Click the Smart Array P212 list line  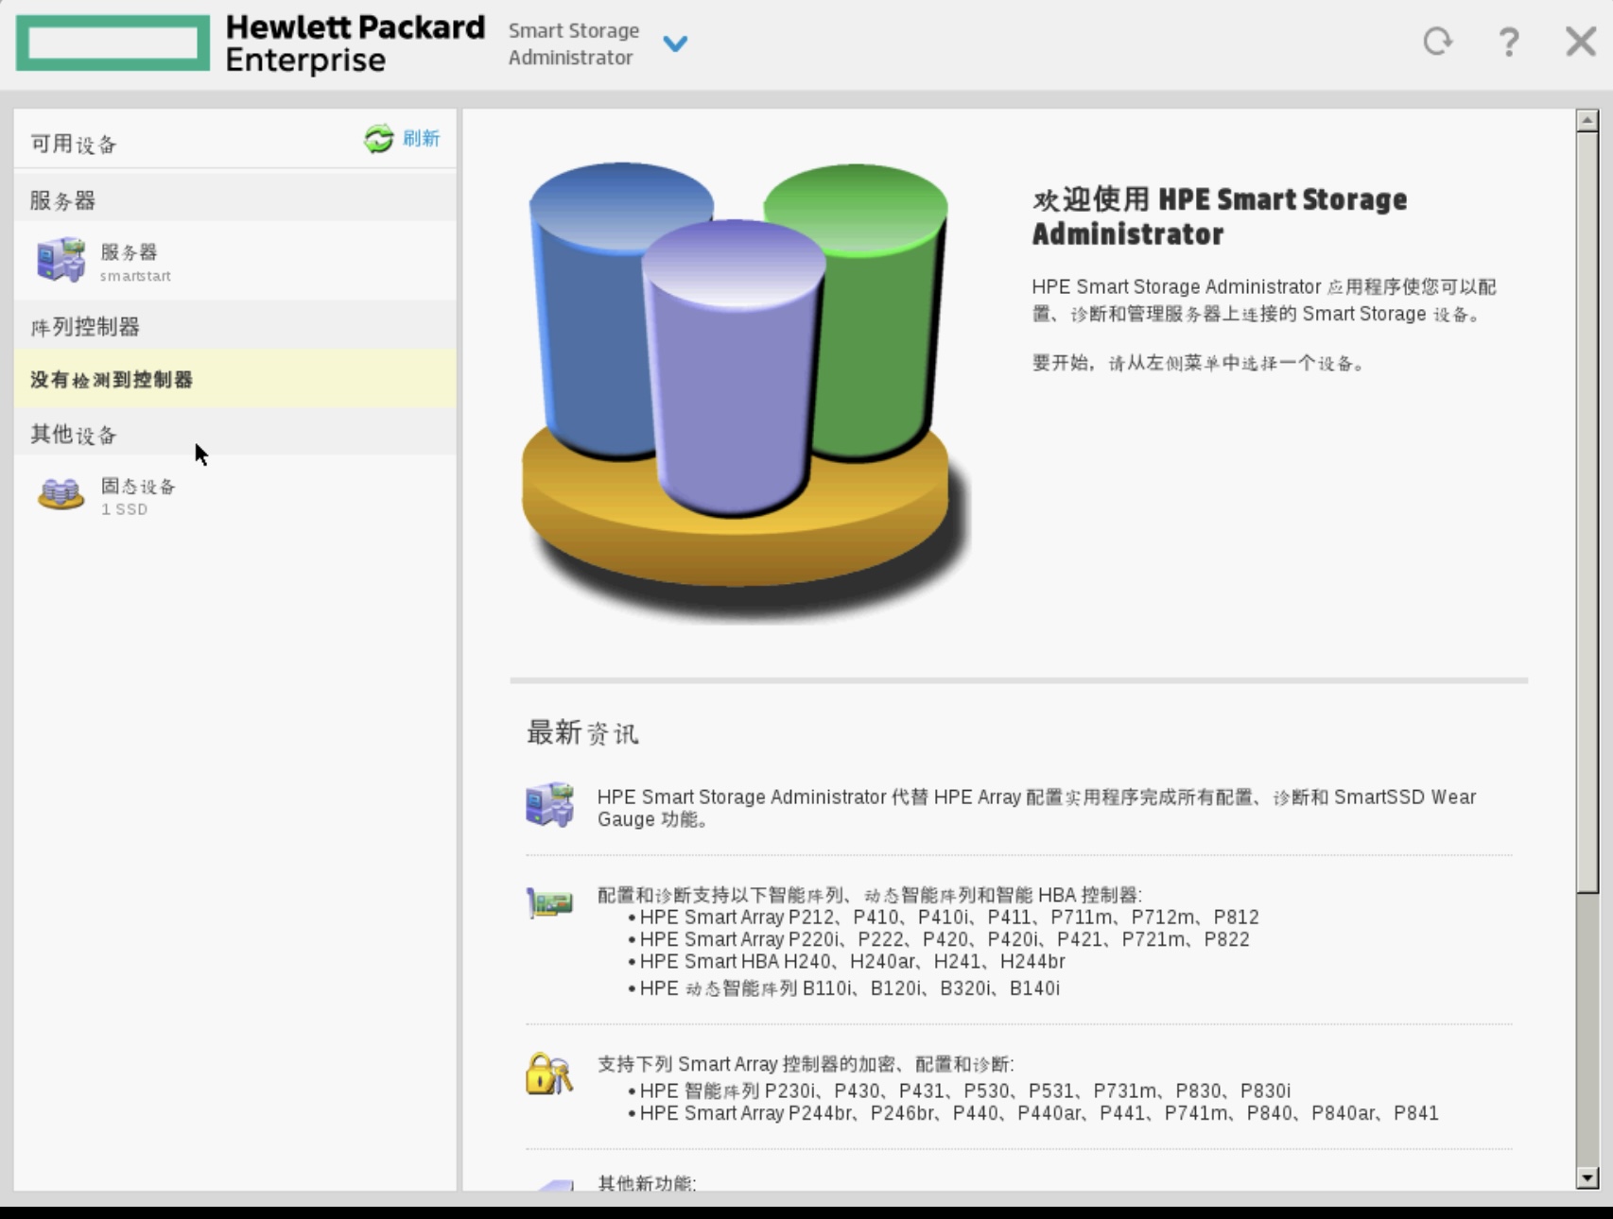point(949,918)
